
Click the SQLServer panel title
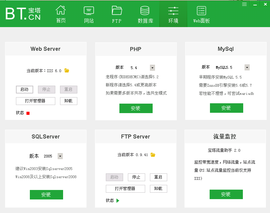tap(46, 136)
